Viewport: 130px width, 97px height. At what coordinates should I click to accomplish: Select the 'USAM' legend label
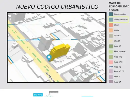point(116,30)
